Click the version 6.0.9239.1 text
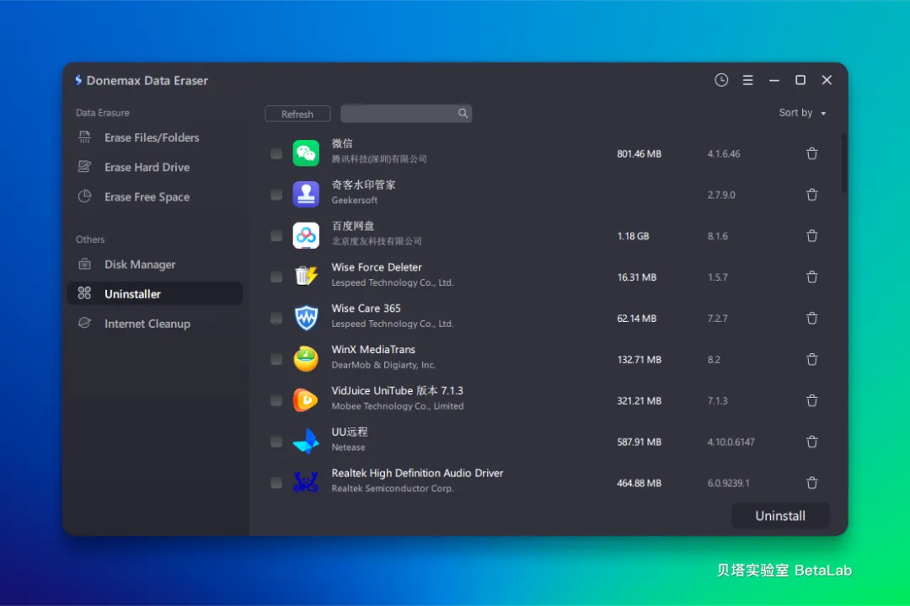 [728, 483]
